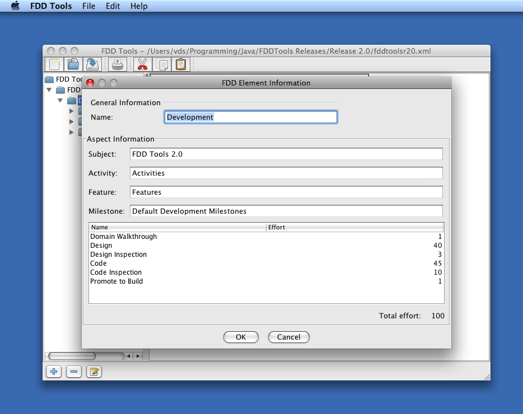Click effort value 45 for Code
Screen dimensions: 523x414
click(x=438, y=264)
